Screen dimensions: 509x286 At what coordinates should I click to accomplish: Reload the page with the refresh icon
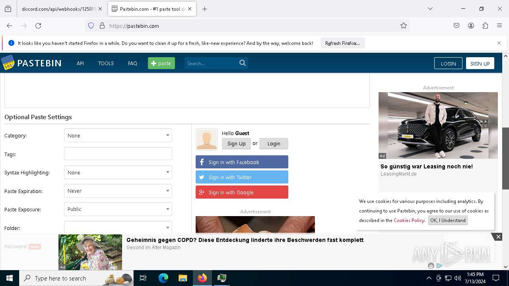(38, 25)
